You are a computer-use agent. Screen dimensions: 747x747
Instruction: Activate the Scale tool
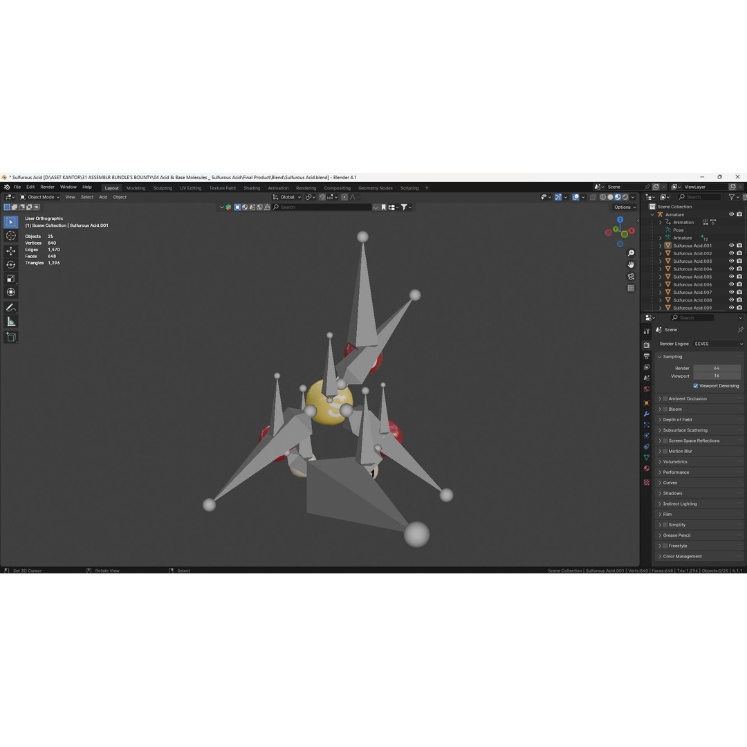pos(11,278)
